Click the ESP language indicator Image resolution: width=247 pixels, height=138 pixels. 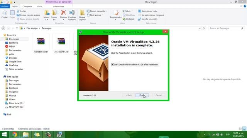tap(228, 135)
